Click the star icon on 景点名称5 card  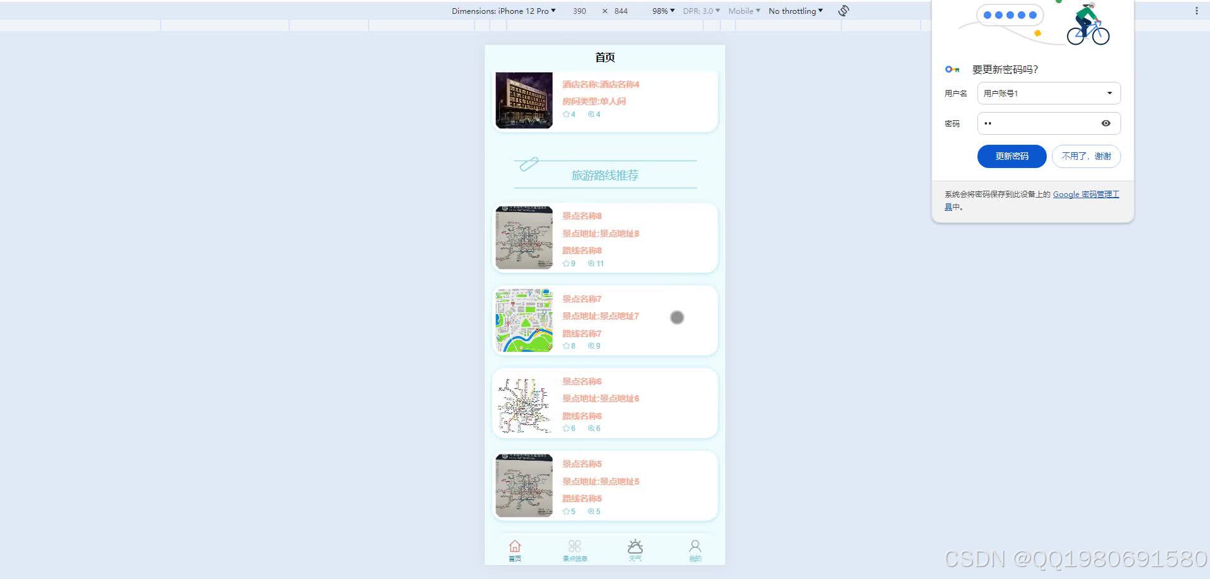click(566, 512)
